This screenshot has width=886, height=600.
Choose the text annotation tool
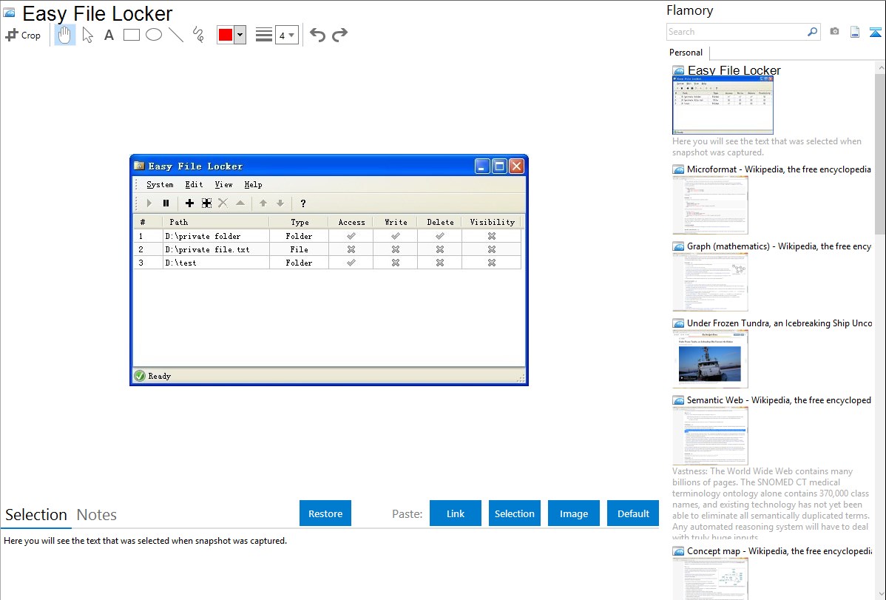109,35
